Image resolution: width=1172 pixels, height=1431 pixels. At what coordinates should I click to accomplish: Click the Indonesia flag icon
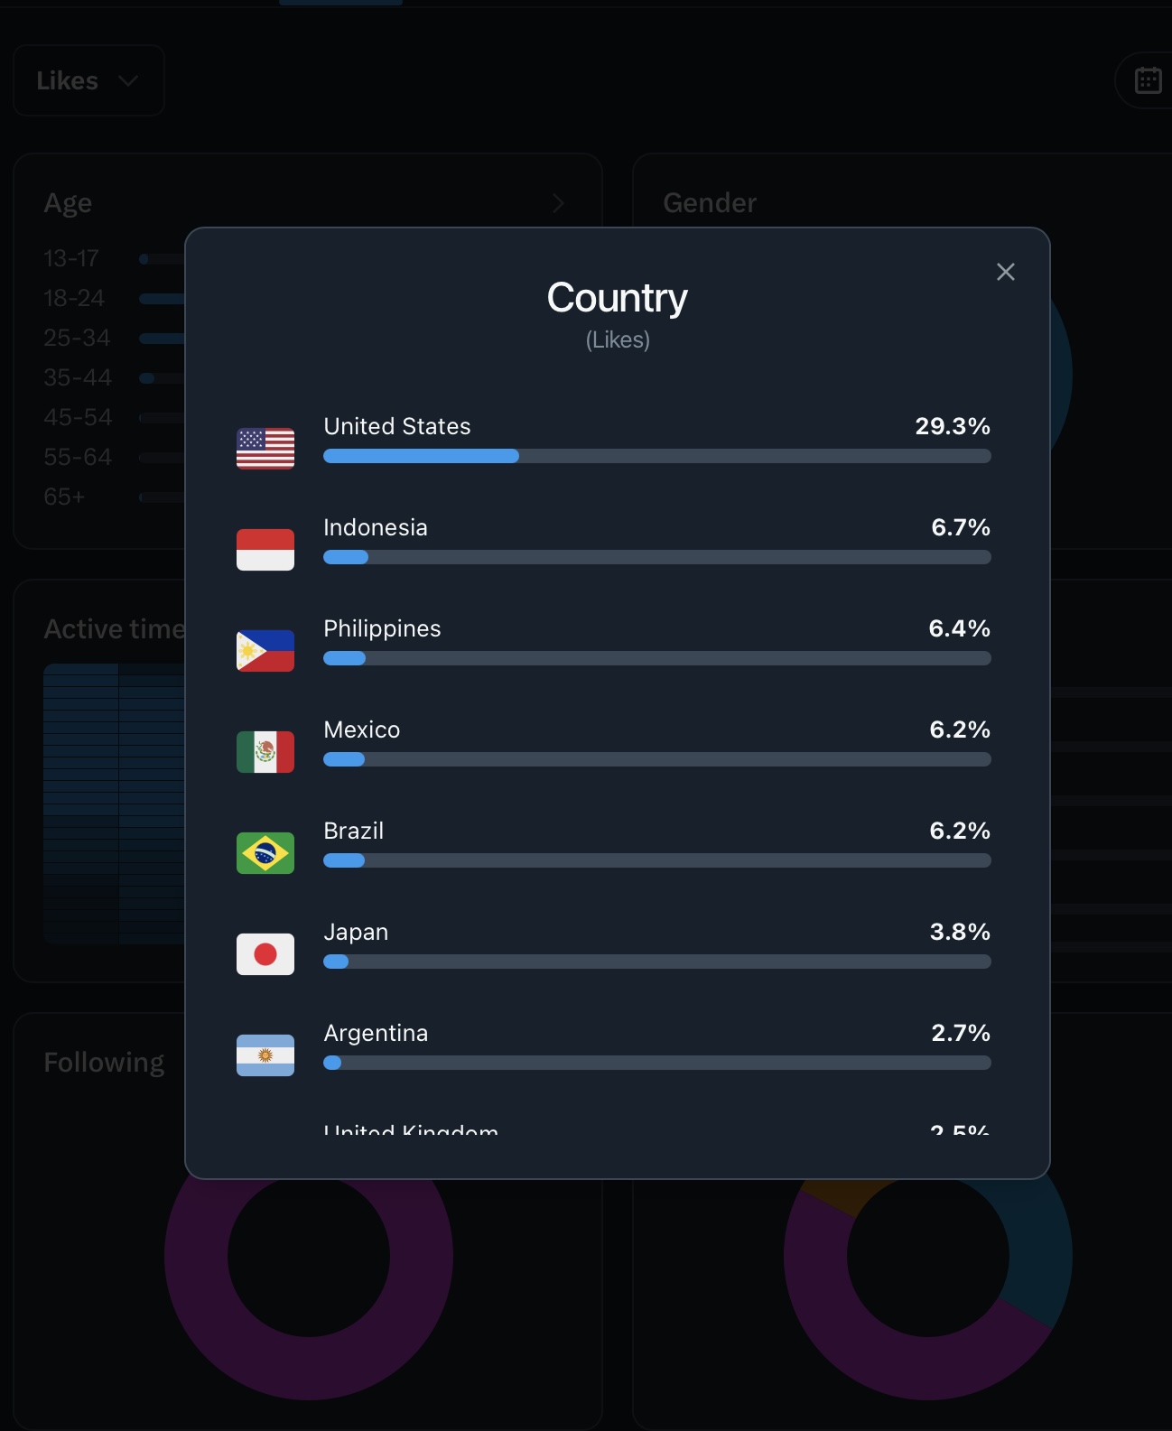[265, 550]
